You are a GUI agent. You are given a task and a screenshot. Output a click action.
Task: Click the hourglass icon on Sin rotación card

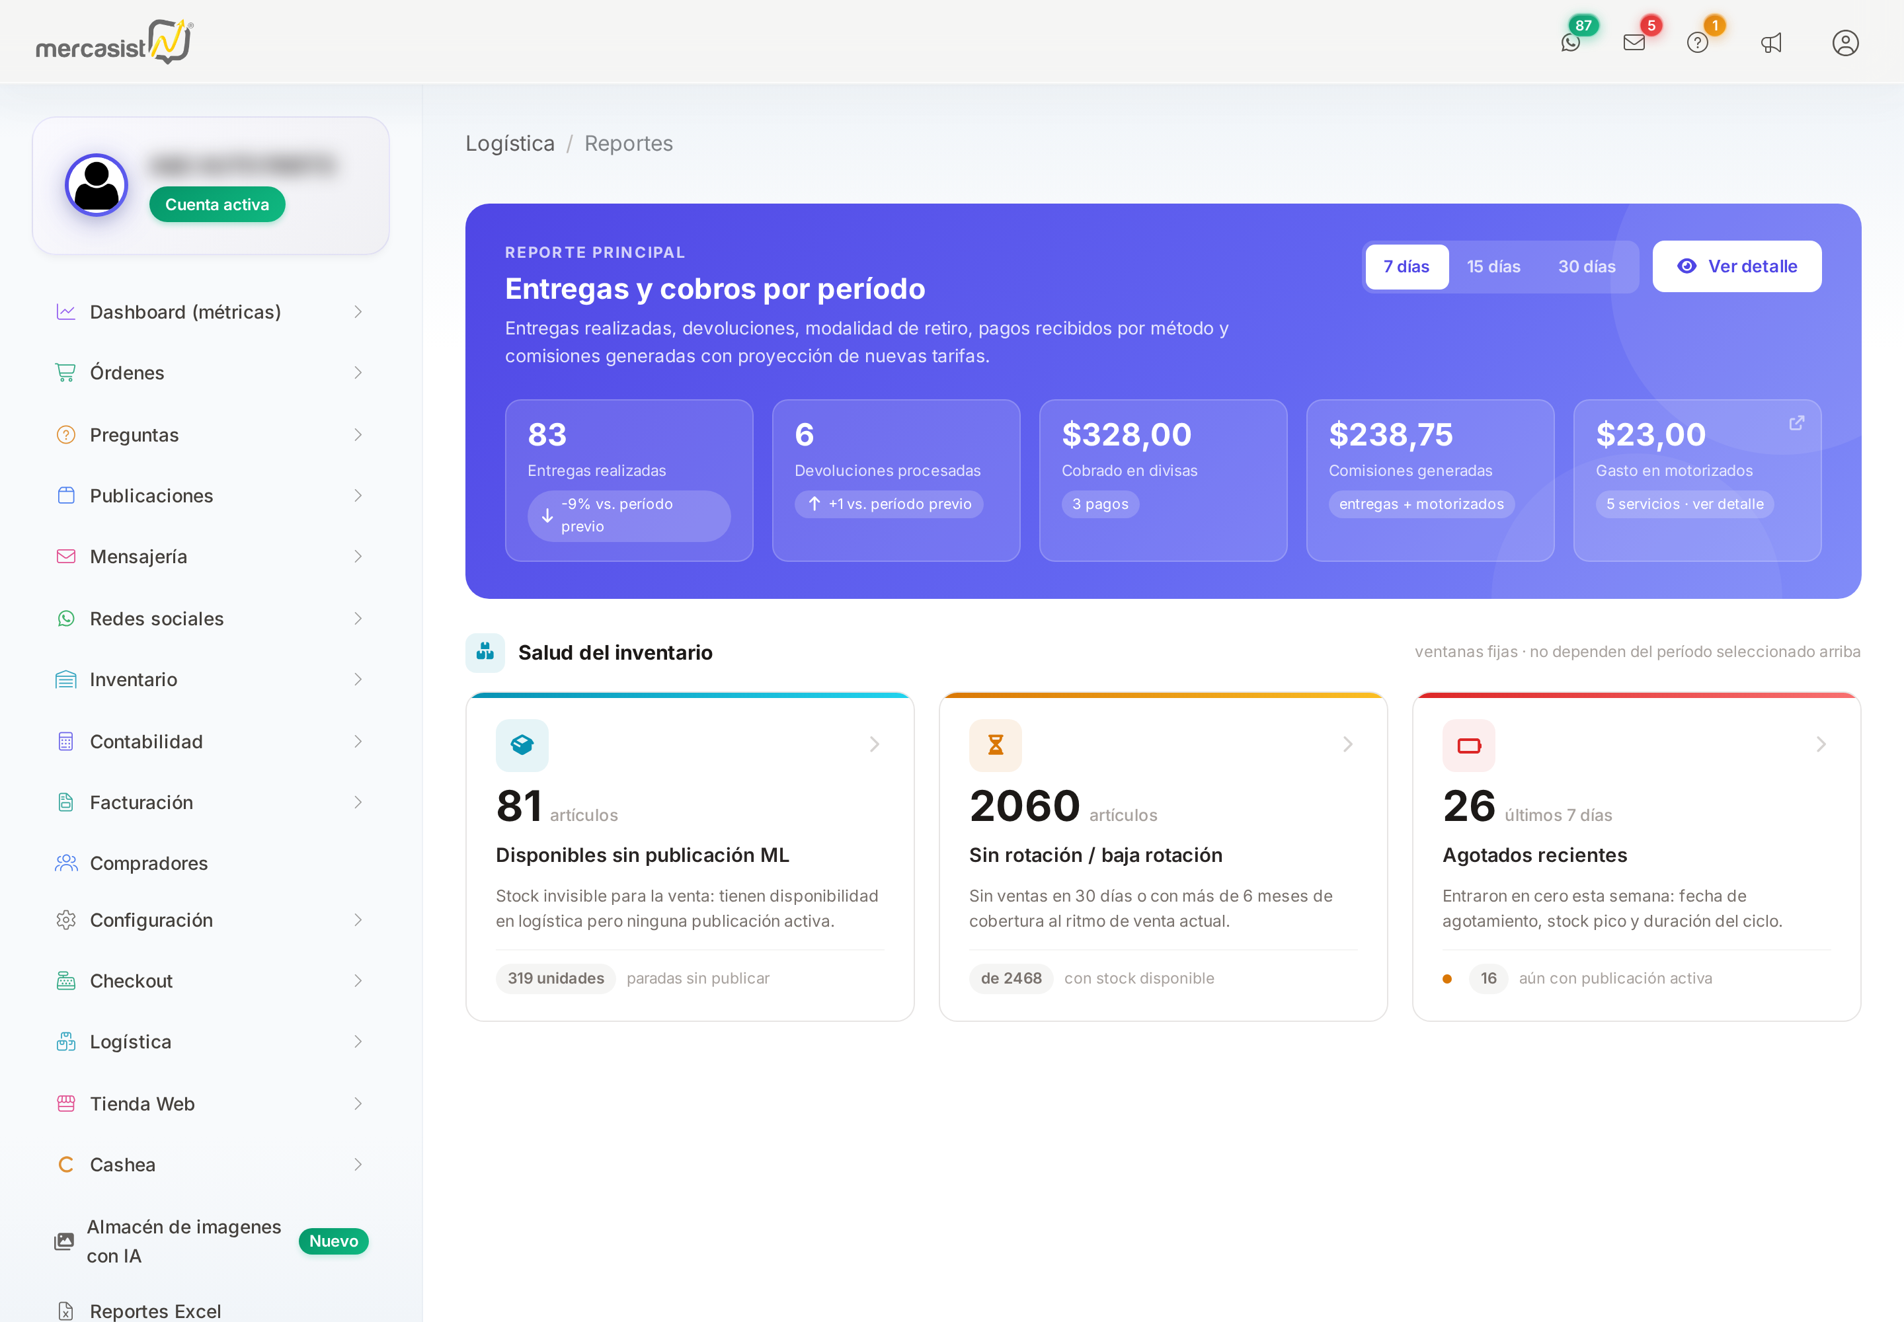[x=995, y=746]
